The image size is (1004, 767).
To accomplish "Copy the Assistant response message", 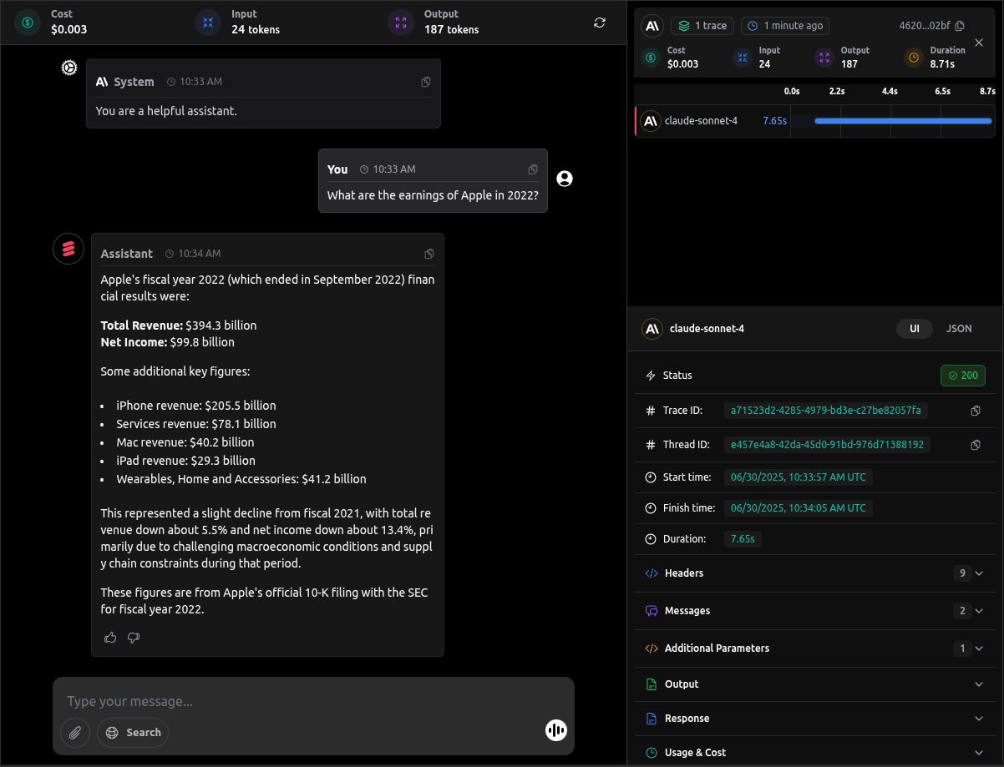I will [x=429, y=254].
